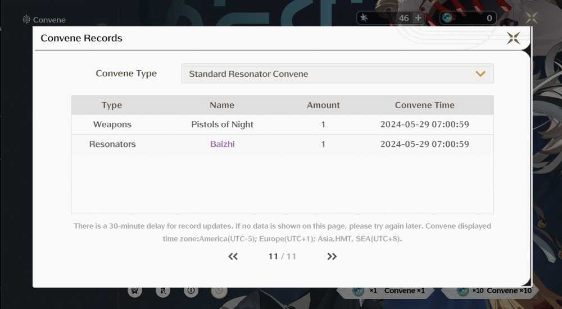
Task: Click the Lustrous Tide currency icon
Action: coord(447,18)
